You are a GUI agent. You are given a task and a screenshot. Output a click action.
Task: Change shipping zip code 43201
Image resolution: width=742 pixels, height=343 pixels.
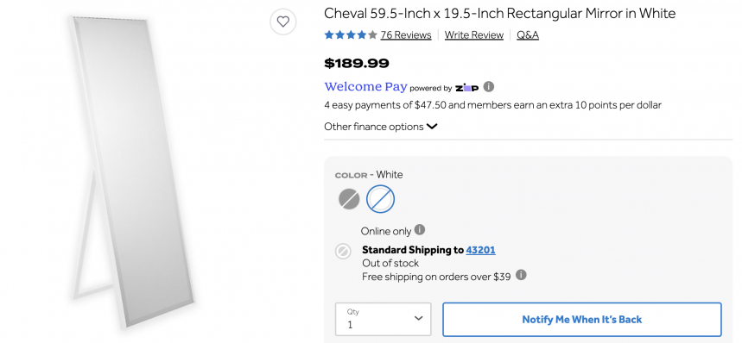coord(480,250)
